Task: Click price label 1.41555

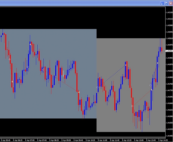Action: [x=169, y=123]
